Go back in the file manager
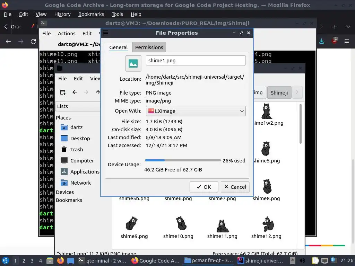This screenshot has height=266, width=355. [x=75, y=92]
